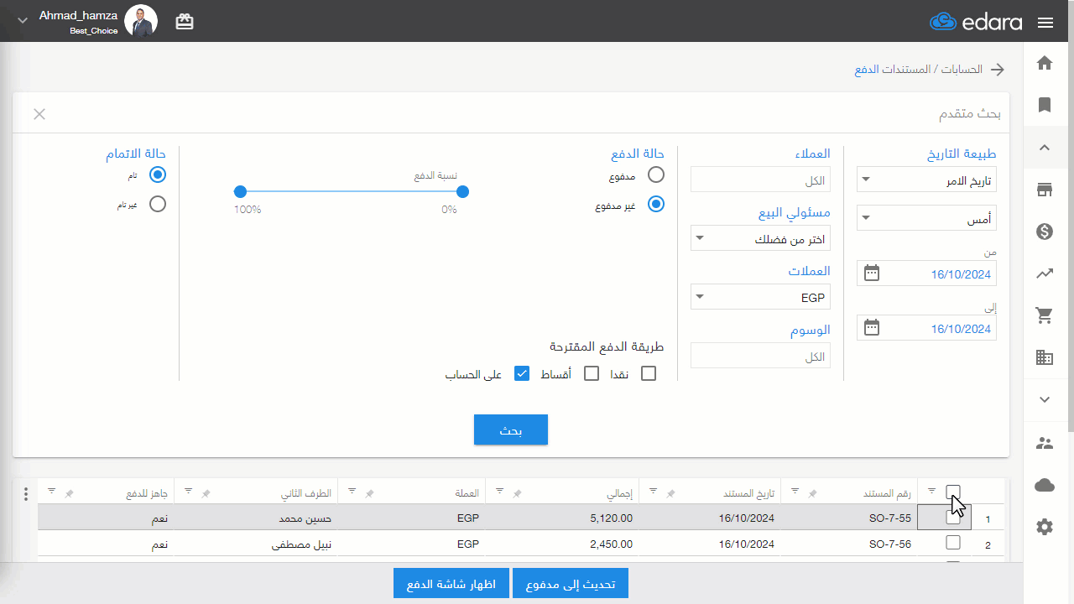The image size is (1074, 604).
Task: Click the back arrow beside breadcrumb
Action: 998,70
